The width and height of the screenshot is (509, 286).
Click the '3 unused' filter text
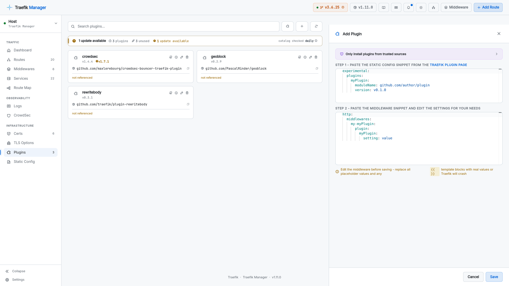[141, 41]
